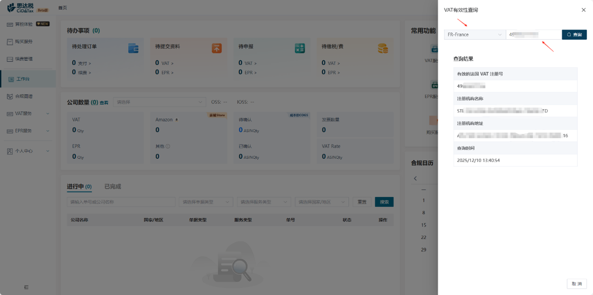Expand the EPR服务 submenu
593x295 pixels.
[28, 131]
